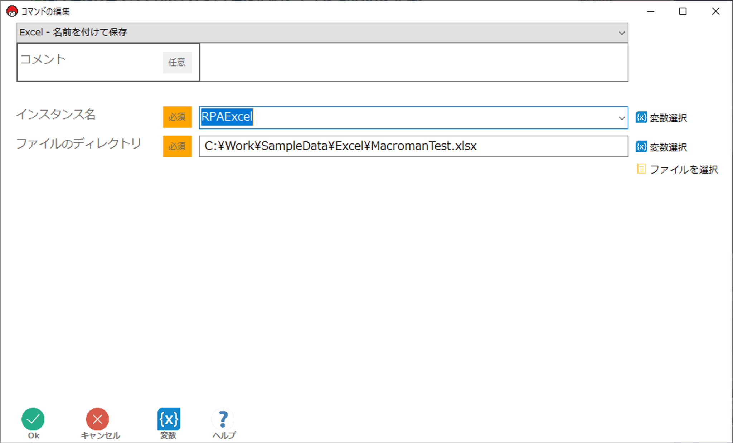Minimize the command edit window
Screen dimensions: 733x443
pos(650,11)
